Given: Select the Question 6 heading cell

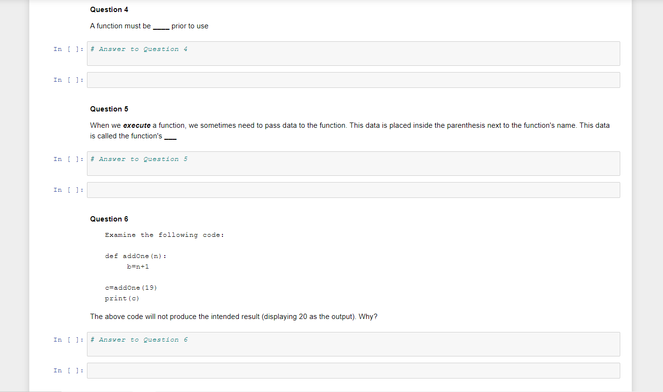Looking at the screenshot, I should coord(109,219).
